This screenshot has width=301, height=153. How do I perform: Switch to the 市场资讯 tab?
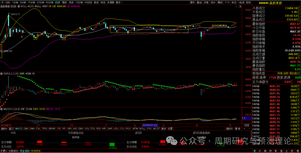click(x=35, y=151)
